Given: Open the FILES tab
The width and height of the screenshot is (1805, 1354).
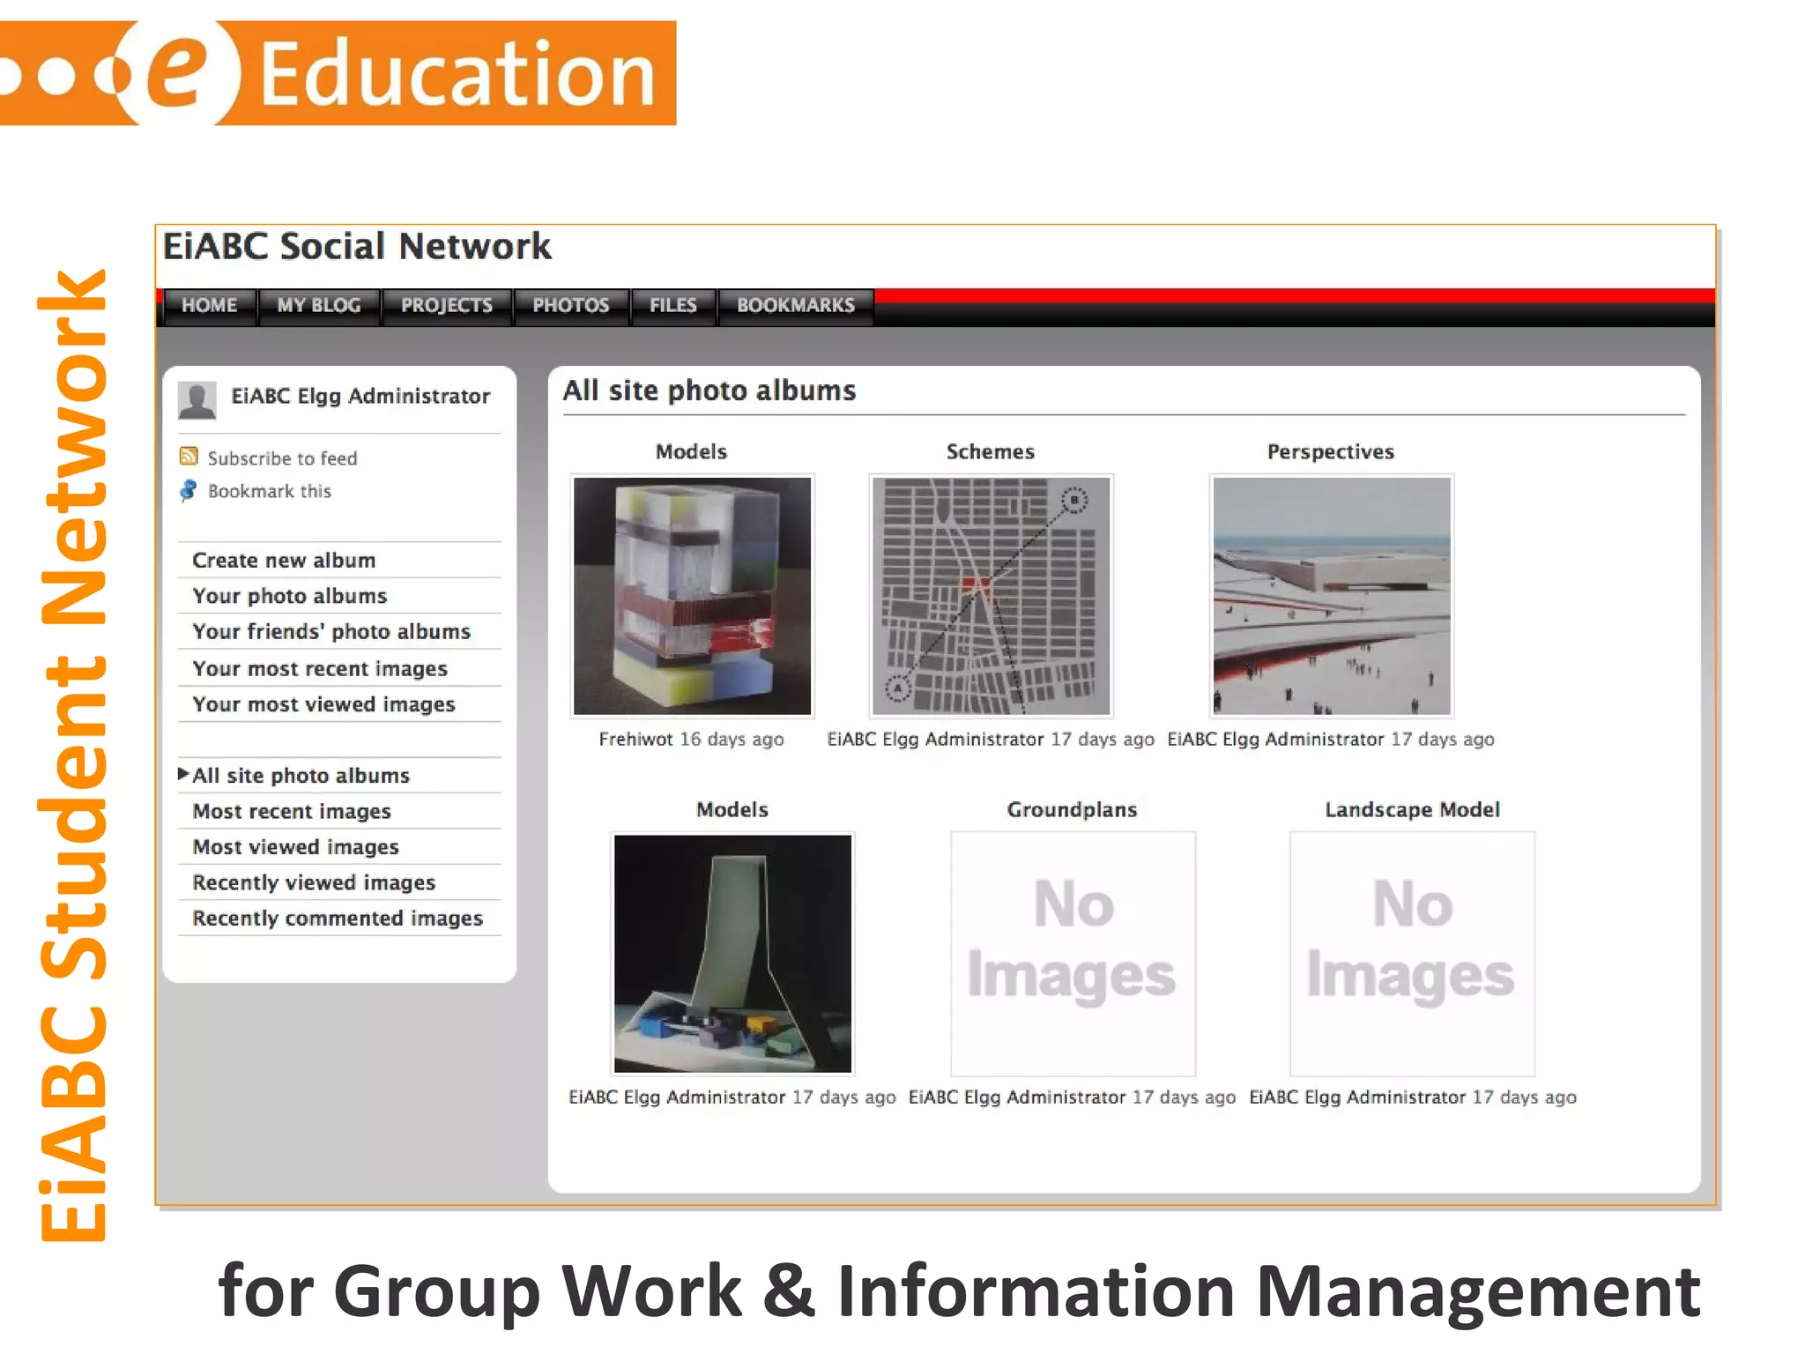Looking at the screenshot, I should click(x=673, y=305).
